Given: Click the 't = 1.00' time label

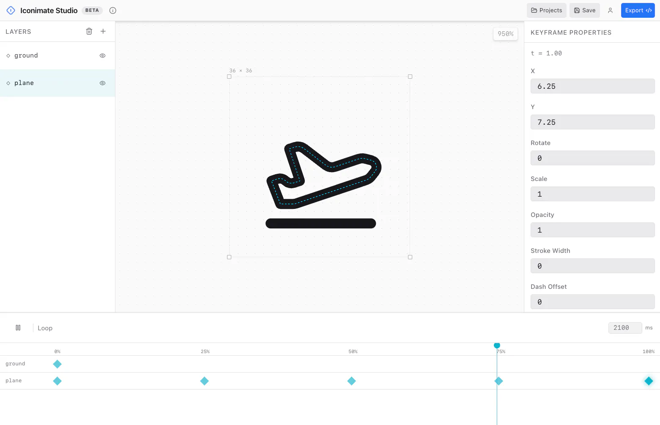Looking at the screenshot, I should click(x=546, y=53).
